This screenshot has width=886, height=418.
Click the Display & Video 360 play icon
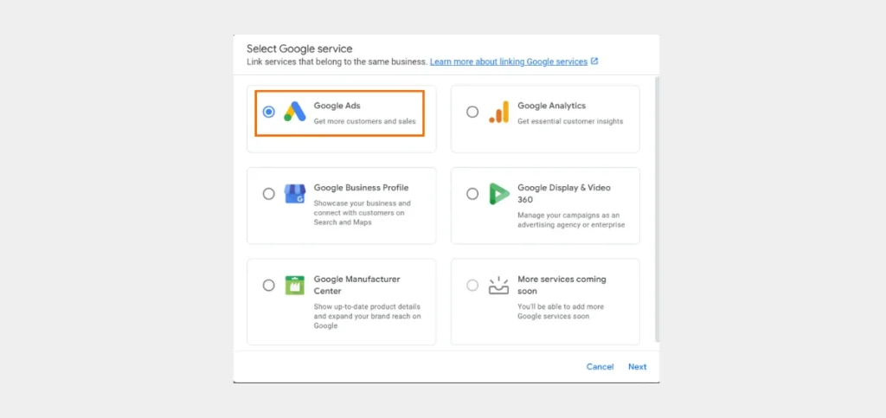(499, 194)
